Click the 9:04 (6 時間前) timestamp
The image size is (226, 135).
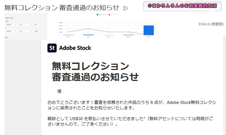[211, 24]
